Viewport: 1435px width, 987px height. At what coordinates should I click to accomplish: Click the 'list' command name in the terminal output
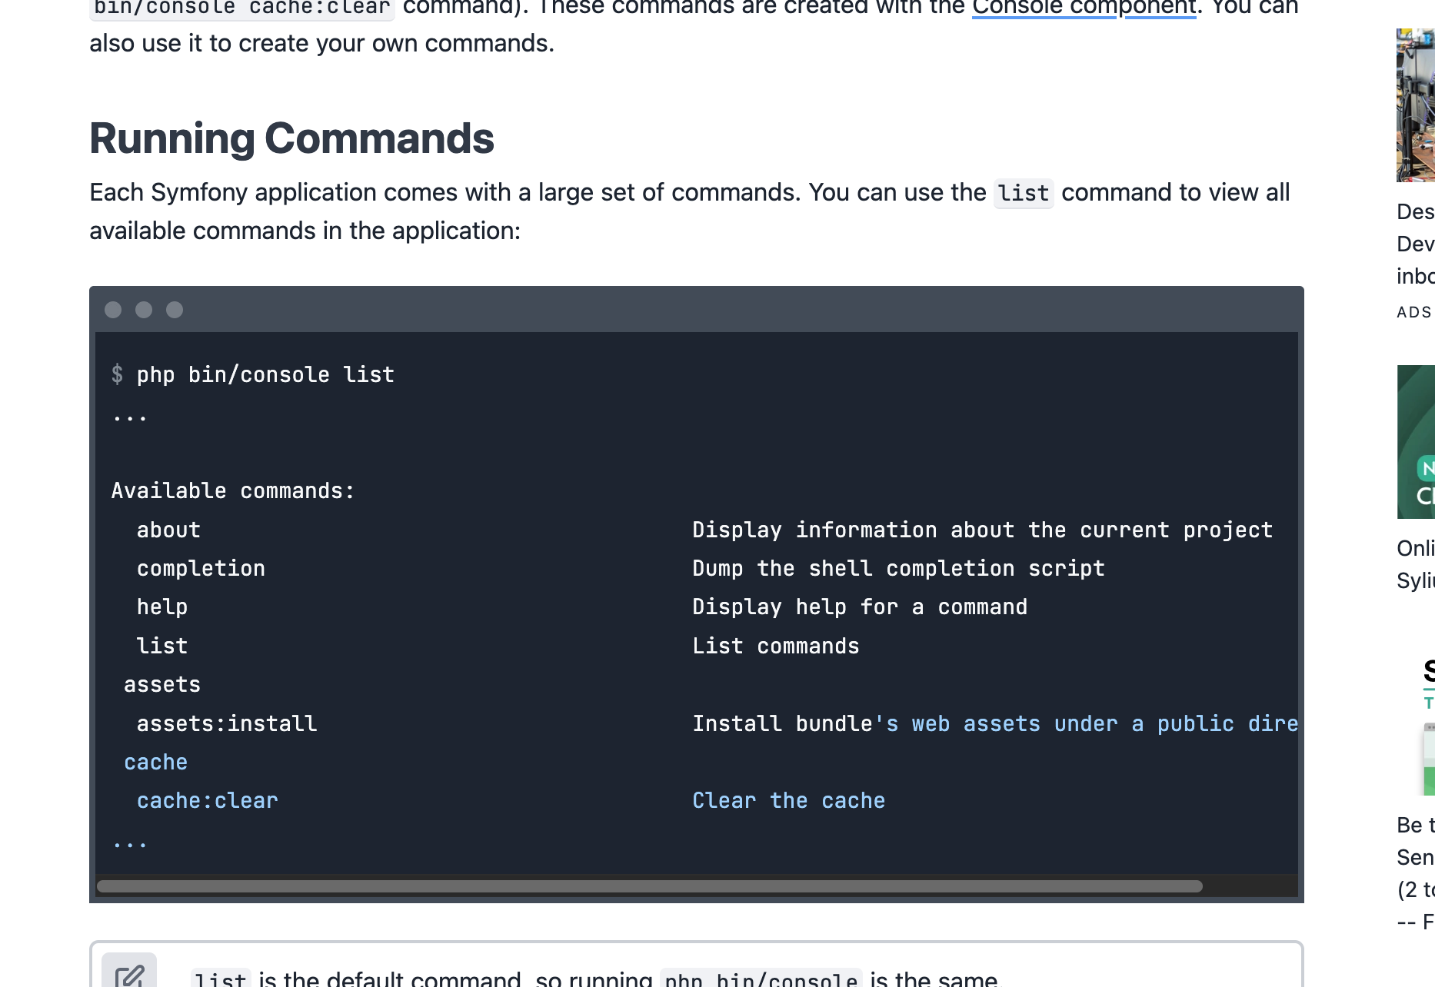(162, 646)
